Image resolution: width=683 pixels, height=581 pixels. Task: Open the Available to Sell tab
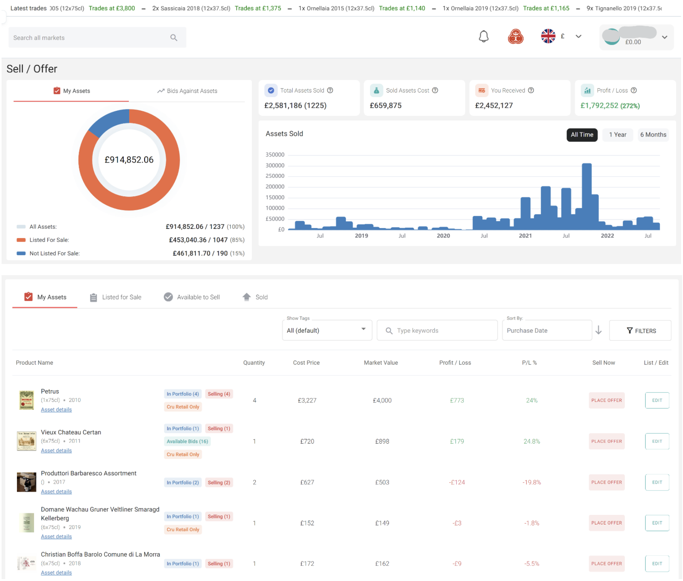point(192,297)
